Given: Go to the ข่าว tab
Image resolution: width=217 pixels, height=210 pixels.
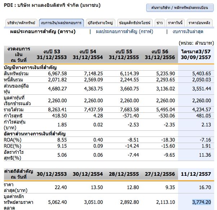Looking at the screenshot, I should coord(160,23).
